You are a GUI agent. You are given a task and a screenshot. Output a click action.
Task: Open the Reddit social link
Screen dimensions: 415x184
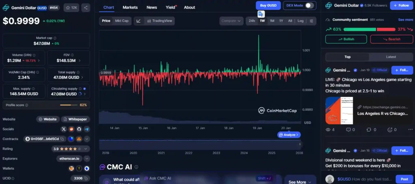click(71, 129)
